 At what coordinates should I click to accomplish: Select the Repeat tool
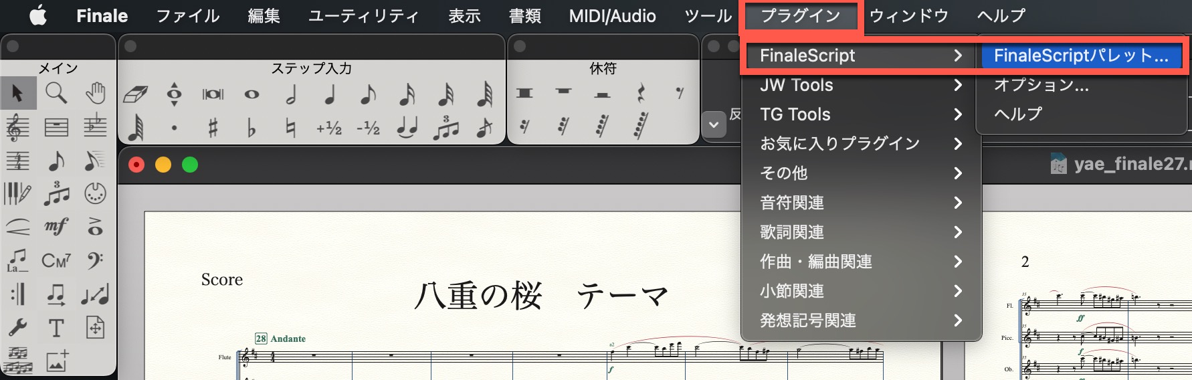[18, 294]
